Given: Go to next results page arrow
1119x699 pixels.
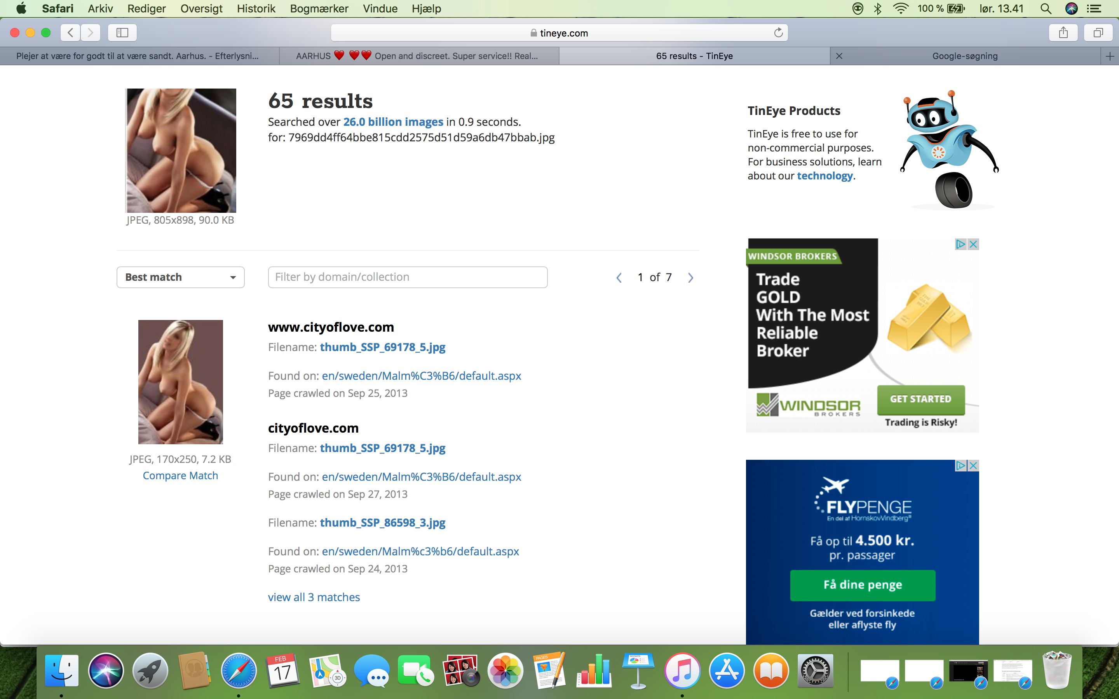Looking at the screenshot, I should click(690, 277).
